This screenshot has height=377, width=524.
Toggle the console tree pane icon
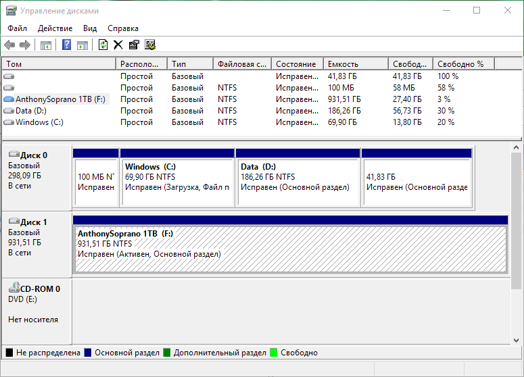click(46, 45)
